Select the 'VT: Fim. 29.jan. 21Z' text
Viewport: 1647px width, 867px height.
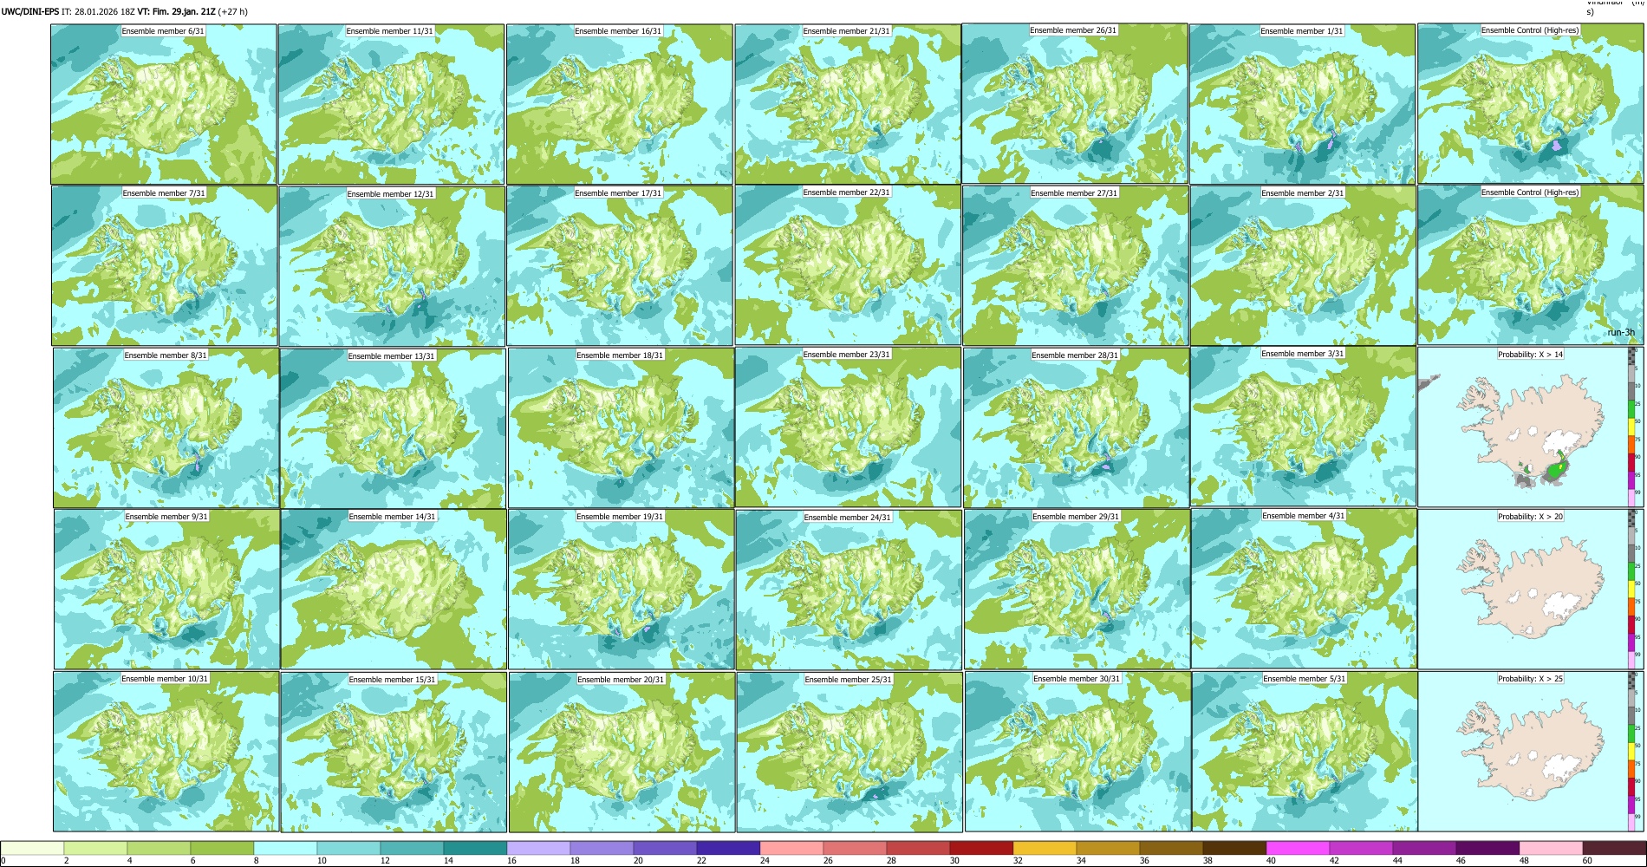point(177,12)
